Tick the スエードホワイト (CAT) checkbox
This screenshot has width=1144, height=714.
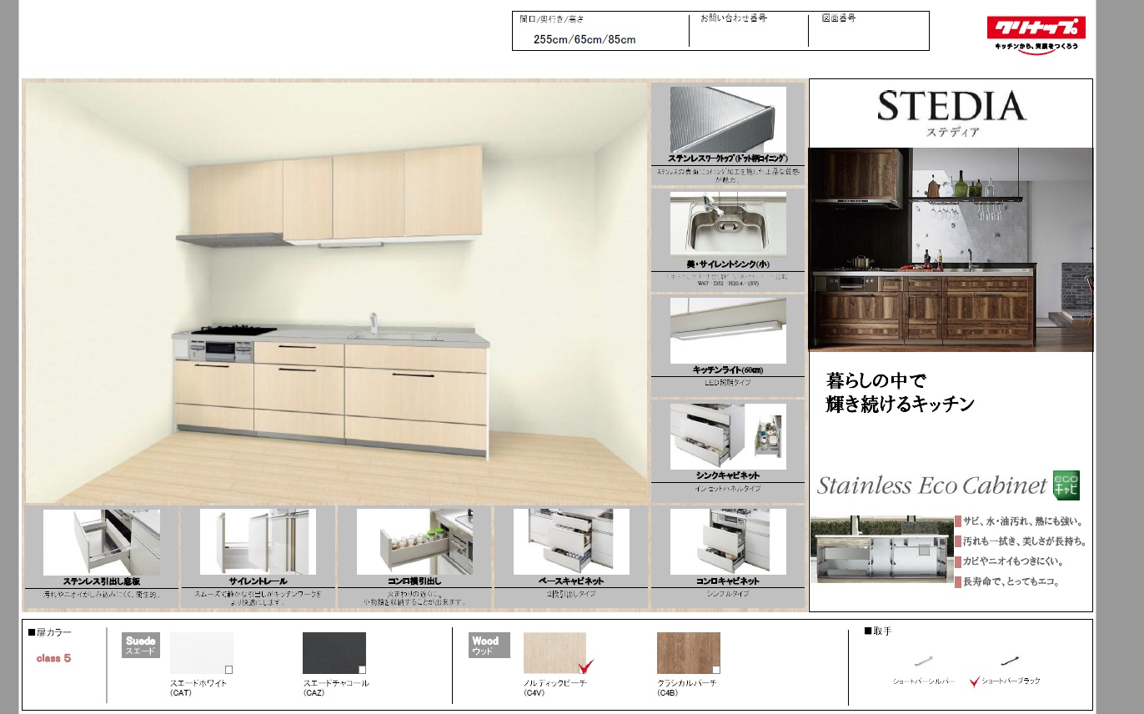click(229, 669)
